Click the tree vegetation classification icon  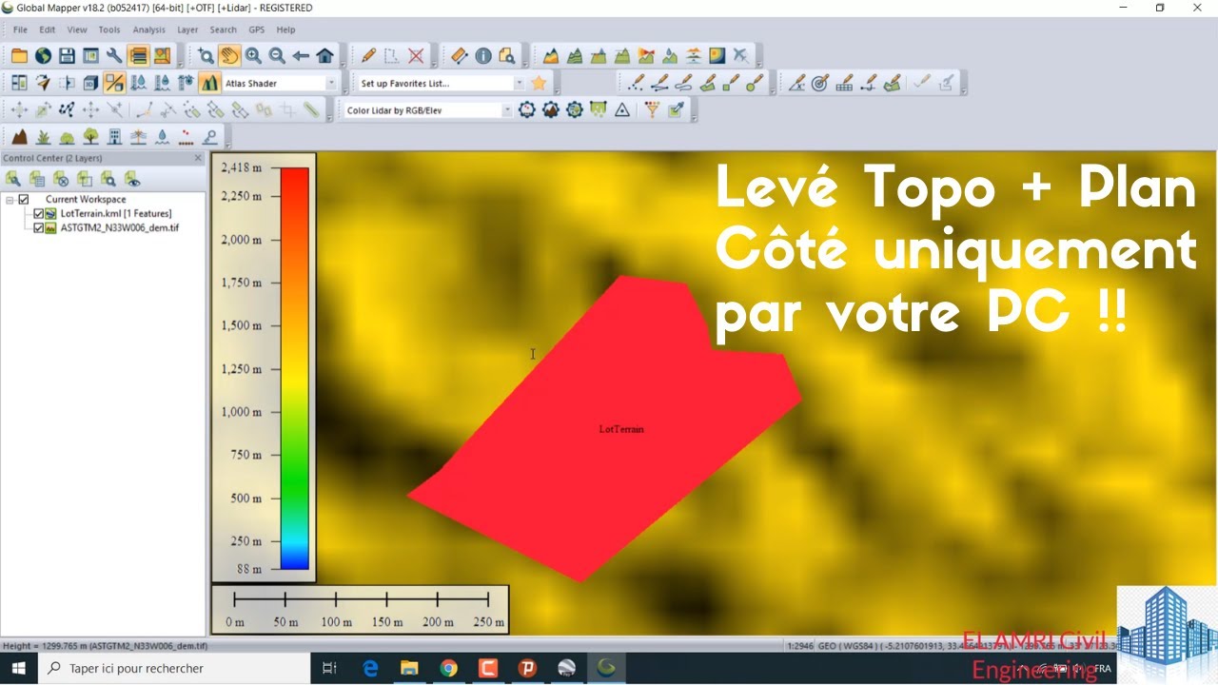pos(90,136)
